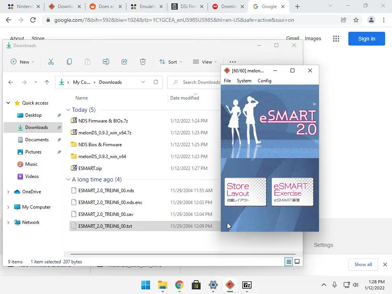Open a new Chrome tab
The width and height of the screenshot is (392, 294).
point(297,7)
